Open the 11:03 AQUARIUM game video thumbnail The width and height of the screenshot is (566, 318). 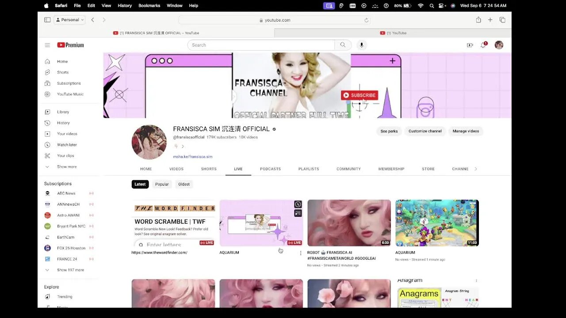point(437,223)
